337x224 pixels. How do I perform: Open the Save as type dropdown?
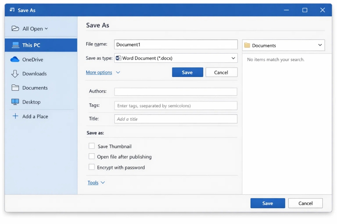[233, 58]
